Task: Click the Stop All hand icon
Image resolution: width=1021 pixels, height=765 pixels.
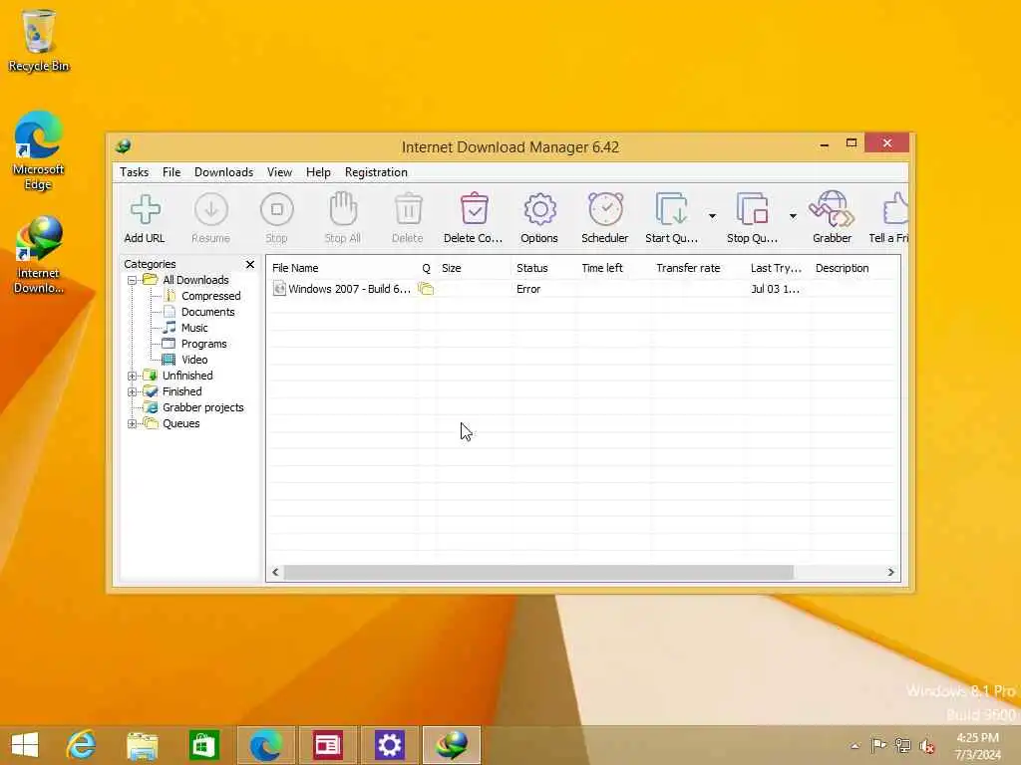Action: click(343, 208)
